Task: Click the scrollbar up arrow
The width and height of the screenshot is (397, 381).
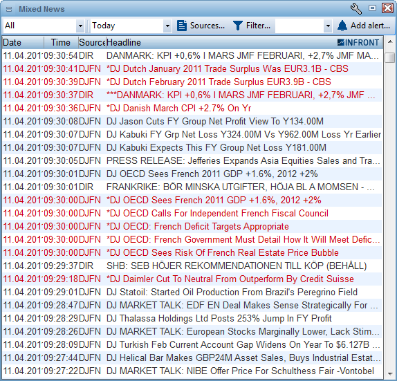Action: [x=390, y=41]
